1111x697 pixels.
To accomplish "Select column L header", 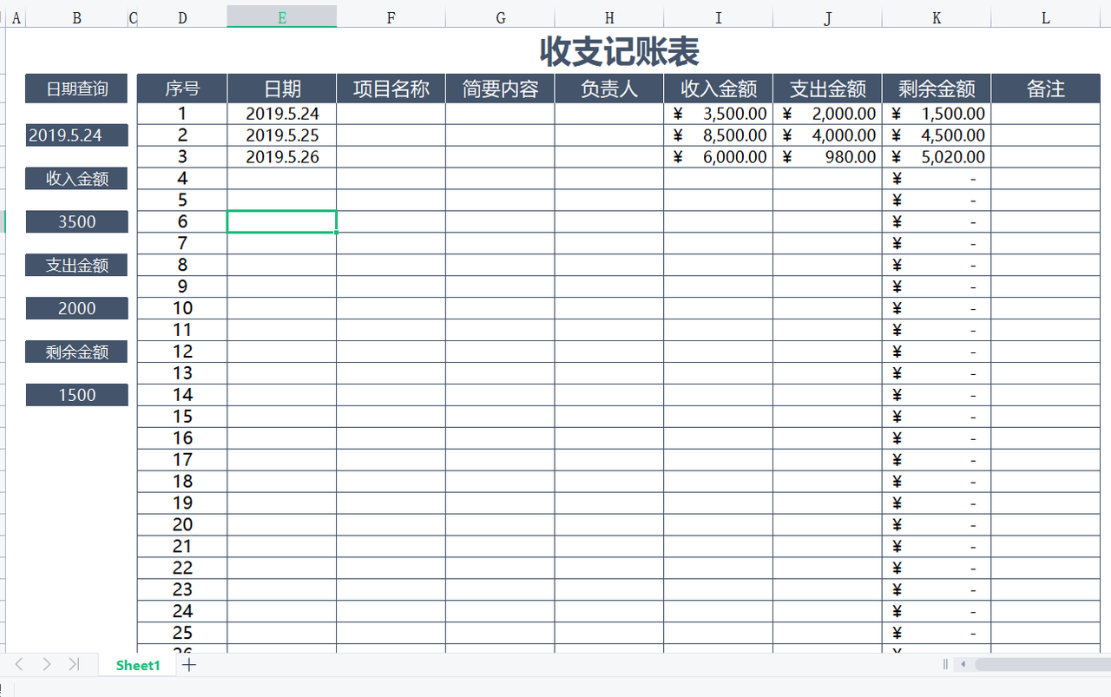I will (x=1045, y=16).
